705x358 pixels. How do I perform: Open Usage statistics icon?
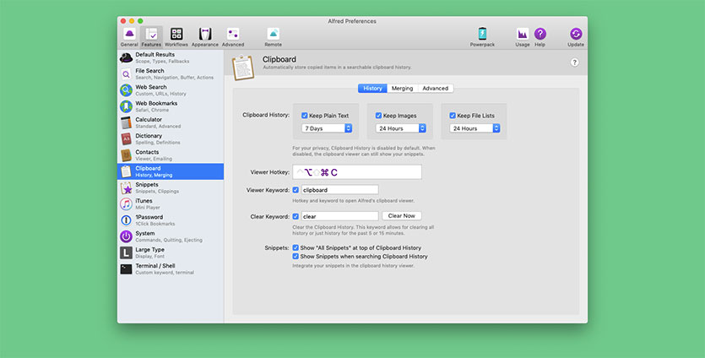tap(522, 35)
